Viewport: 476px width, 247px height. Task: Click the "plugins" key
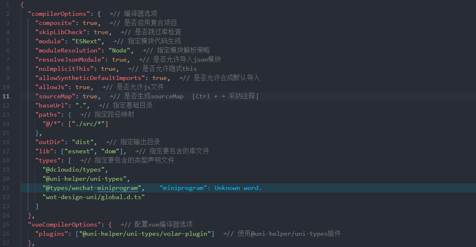click(52, 234)
